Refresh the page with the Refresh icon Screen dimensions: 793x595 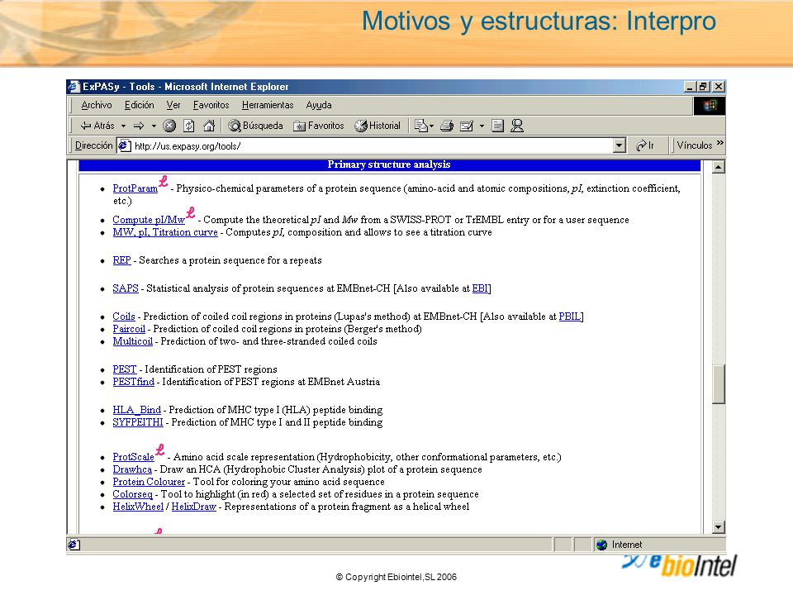pyautogui.click(x=188, y=126)
